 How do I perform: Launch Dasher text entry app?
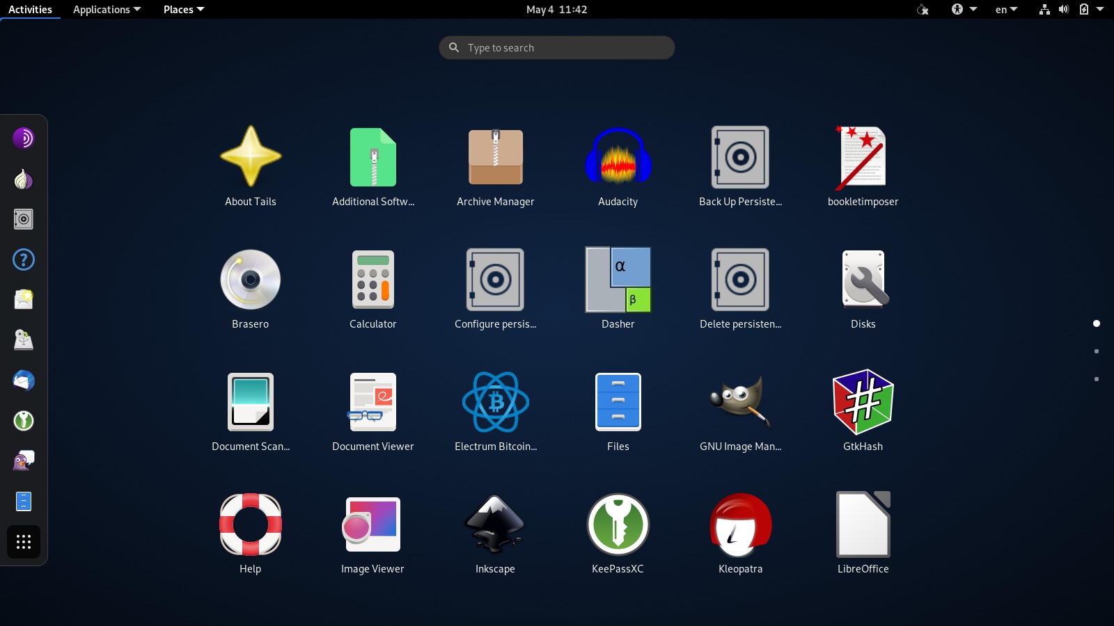[x=618, y=289]
